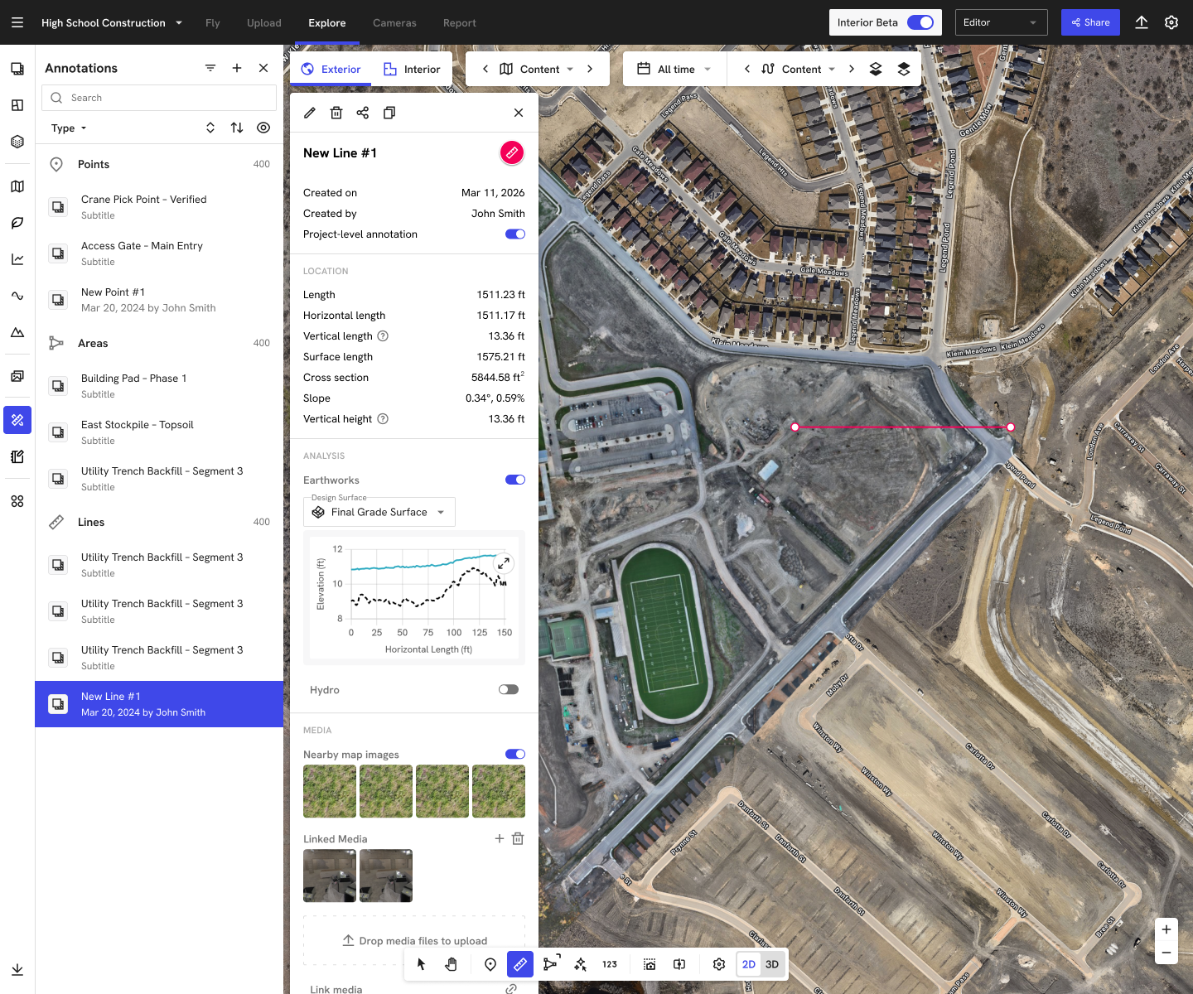The image size is (1193, 994).
Task: Disable the Earthworks analysis toggle
Action: click(x=514, y=480)
